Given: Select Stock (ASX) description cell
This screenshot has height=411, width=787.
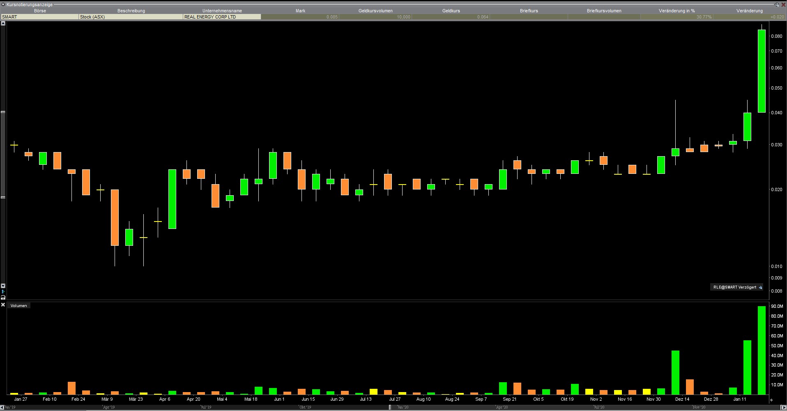Looking at the screenshot, I should click(131, 17).
